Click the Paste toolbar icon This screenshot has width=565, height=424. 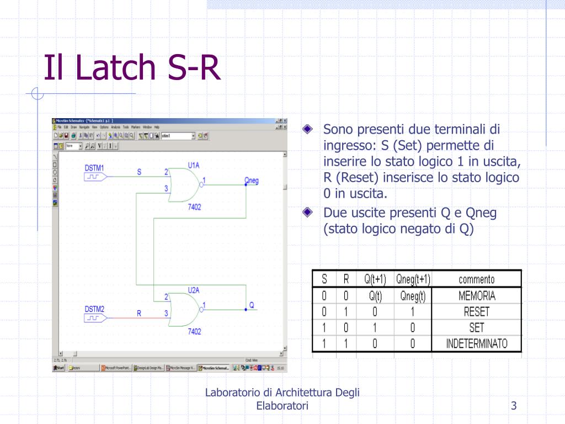[91, 136]
